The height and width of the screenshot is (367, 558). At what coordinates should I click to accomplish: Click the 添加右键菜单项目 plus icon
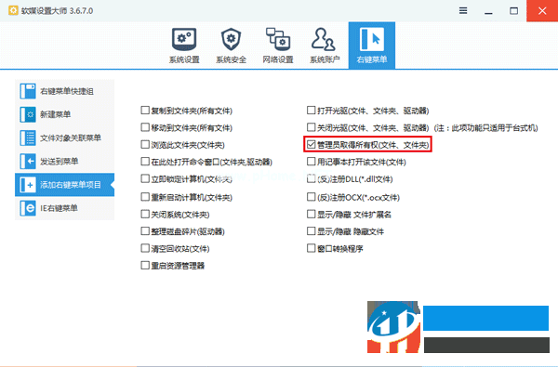pos(28,185)
